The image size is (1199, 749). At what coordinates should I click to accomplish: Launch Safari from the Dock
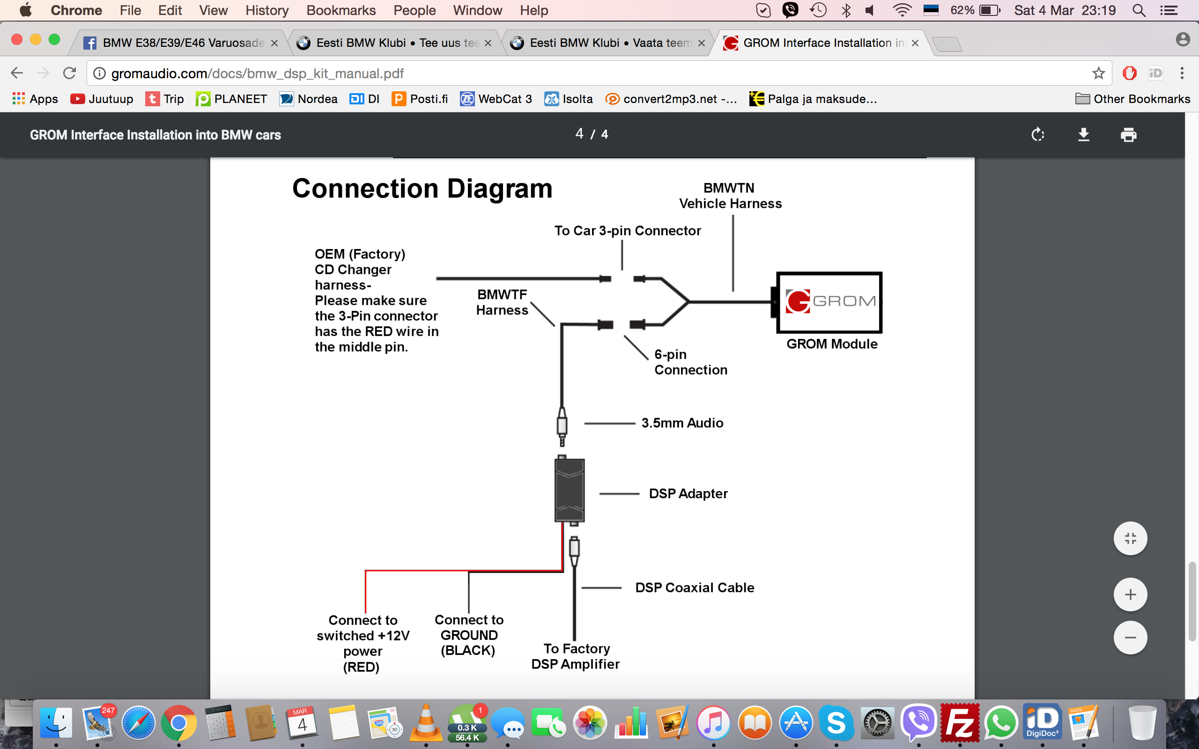click(x=138, y=723)
